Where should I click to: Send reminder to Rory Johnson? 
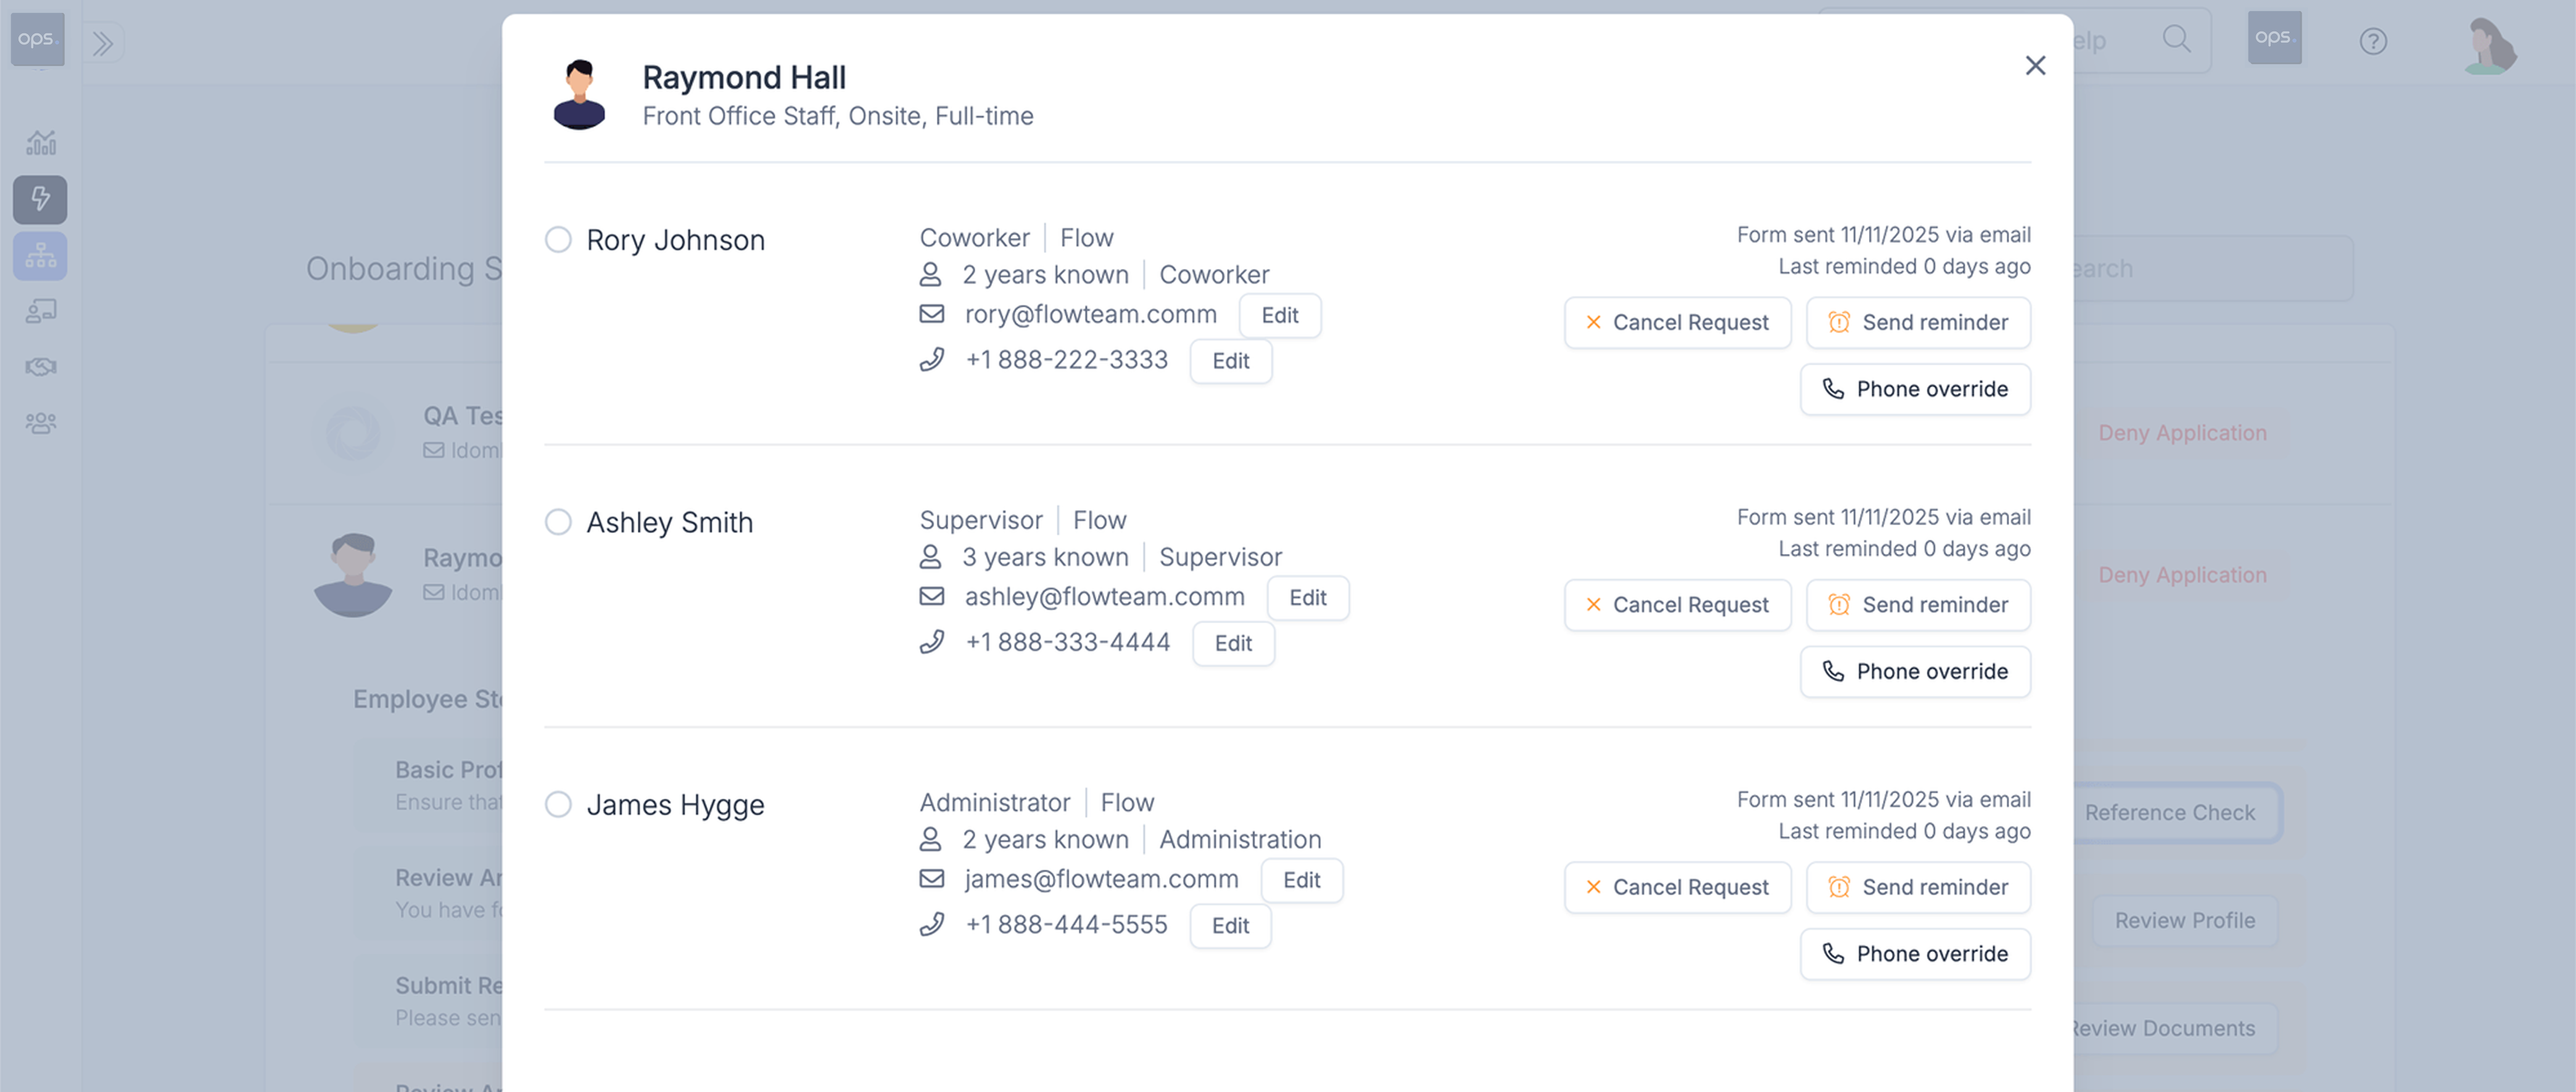1917,322
